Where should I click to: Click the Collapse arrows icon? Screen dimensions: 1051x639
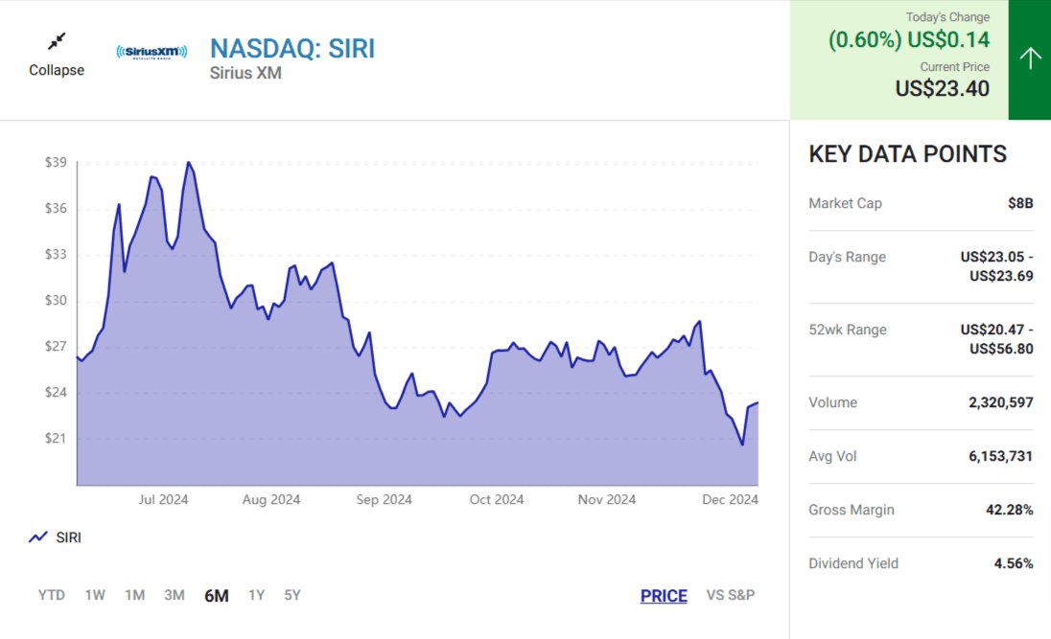(x=57, y=40)
